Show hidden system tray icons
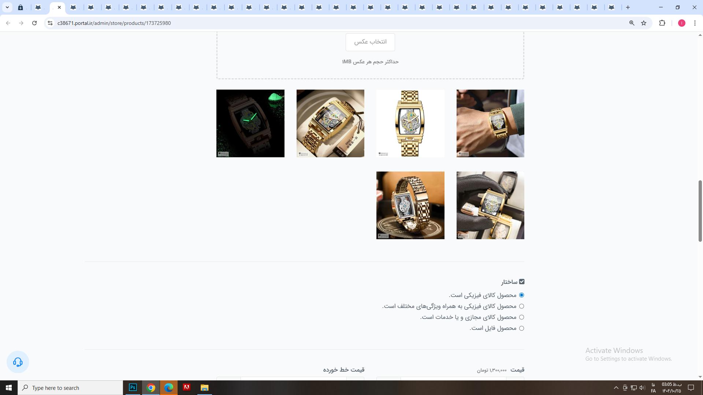Screen dimensions: 703x395 tap(616, 388)
